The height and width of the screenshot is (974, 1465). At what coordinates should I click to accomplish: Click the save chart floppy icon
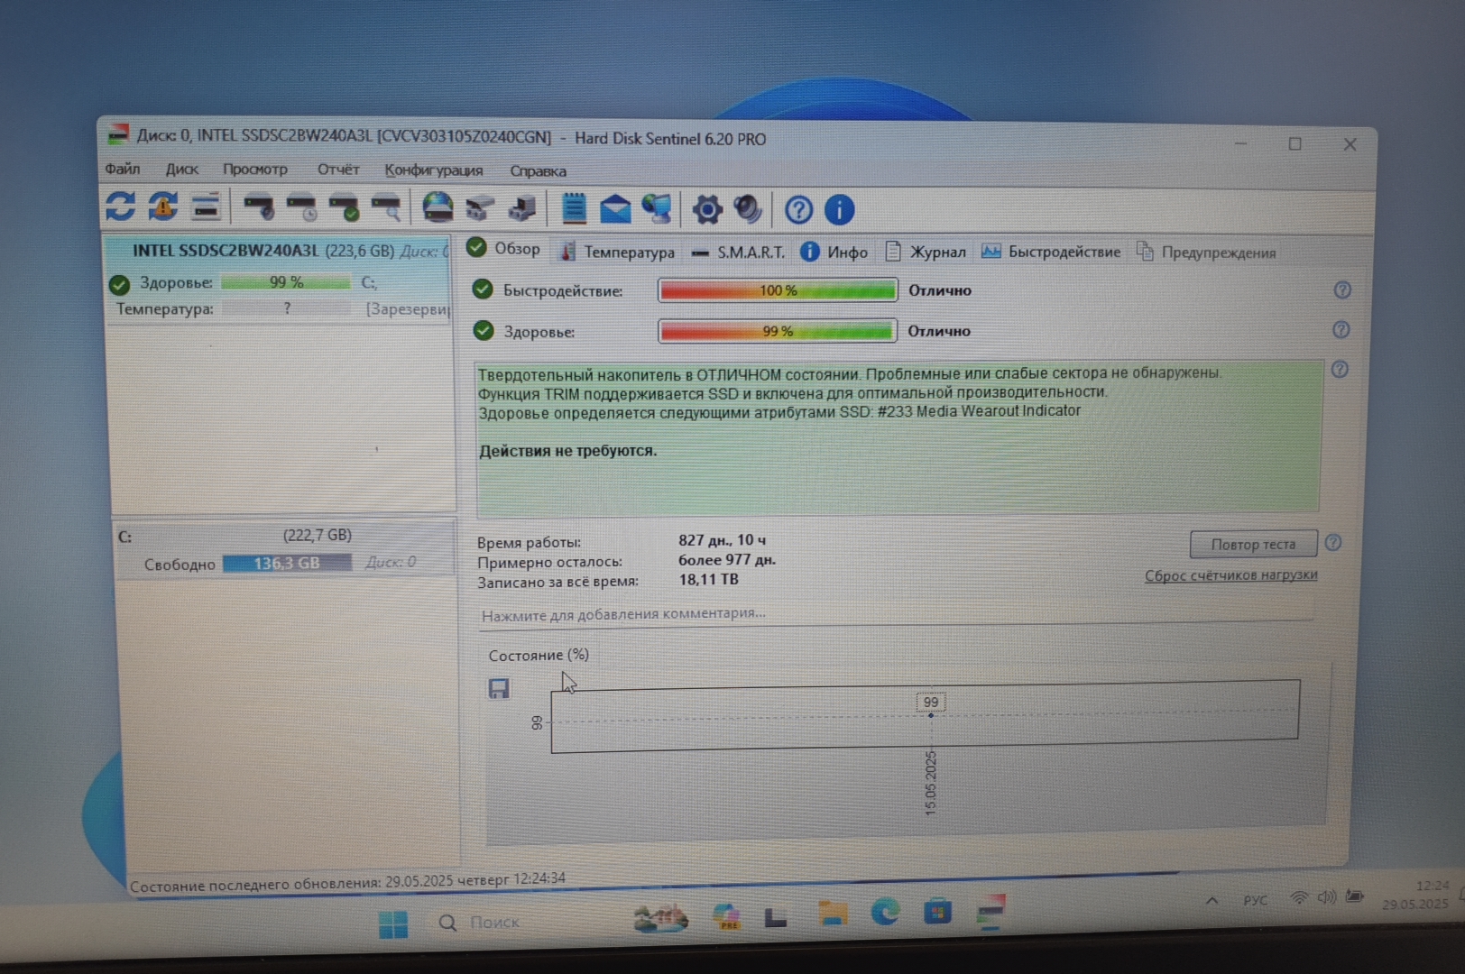coord(499,689)
